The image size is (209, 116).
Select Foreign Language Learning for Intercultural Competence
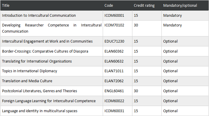49,101
